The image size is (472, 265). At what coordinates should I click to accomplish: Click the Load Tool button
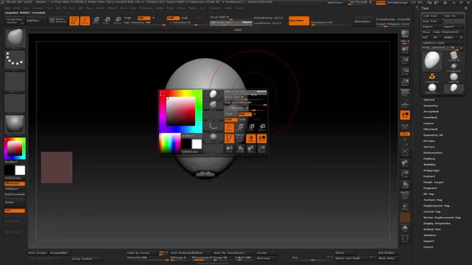tap(431, 16)
